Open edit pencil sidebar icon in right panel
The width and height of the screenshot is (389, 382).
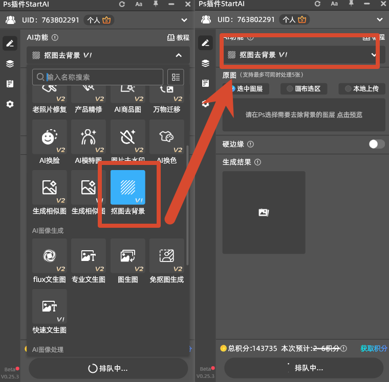point(205,43)
